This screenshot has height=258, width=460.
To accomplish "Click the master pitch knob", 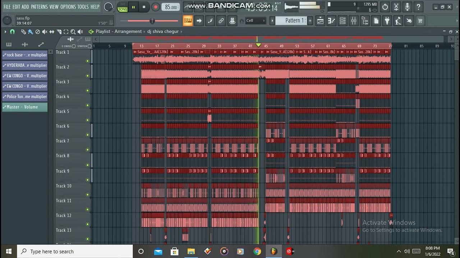I will [x=7, y=21].
